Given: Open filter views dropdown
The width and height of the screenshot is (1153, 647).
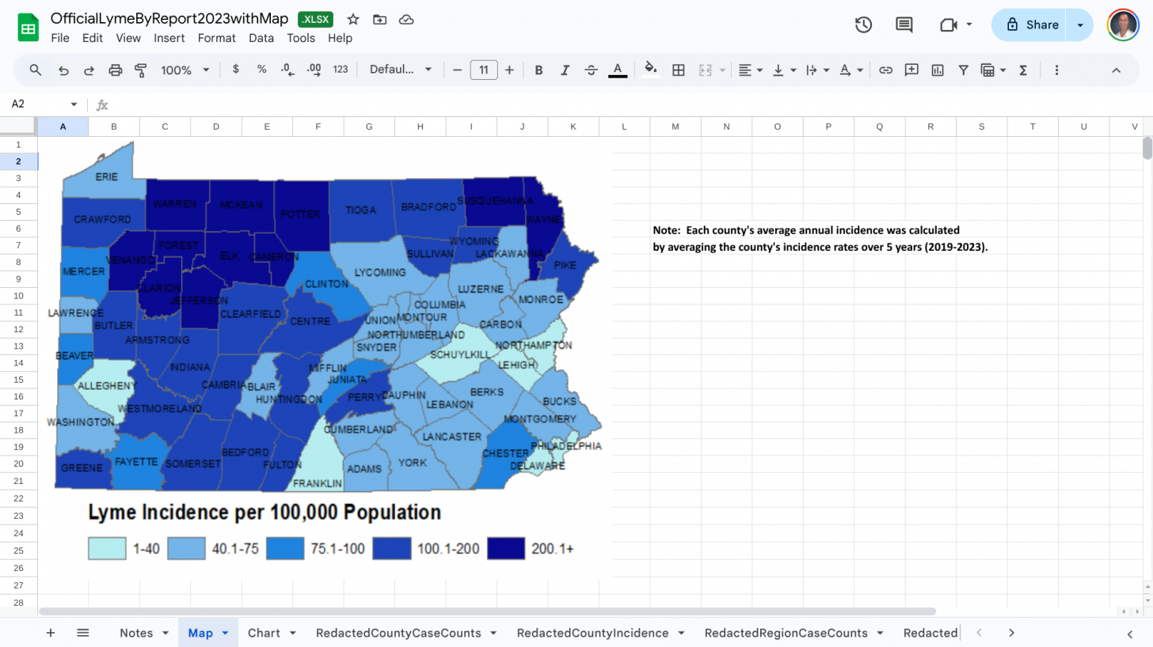Looking at the screenshot, I should pyautogui.click(x=993, y=70).
